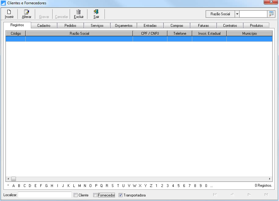This screenshot has height=201, width=279.
Task: Click the Inscri. Estadual column header
Action: click(209, 33)
